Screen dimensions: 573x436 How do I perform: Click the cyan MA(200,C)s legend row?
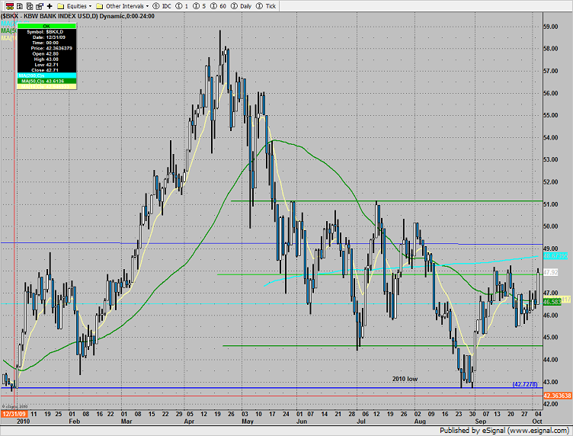pyautogui.click(x=44, y=75)
